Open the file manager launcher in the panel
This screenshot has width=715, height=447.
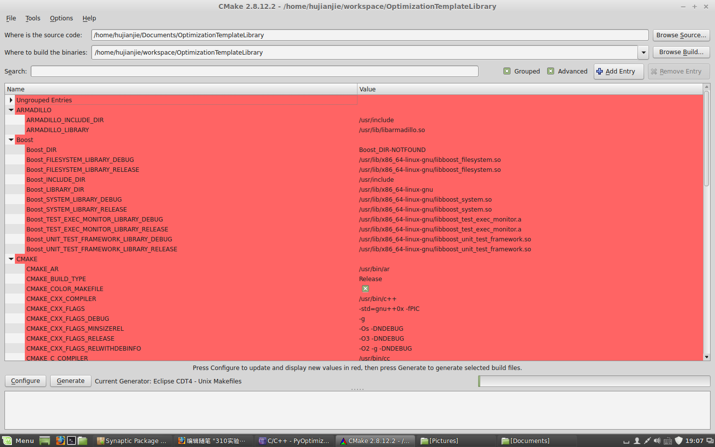pyautogui.click(x=83, y=441)
